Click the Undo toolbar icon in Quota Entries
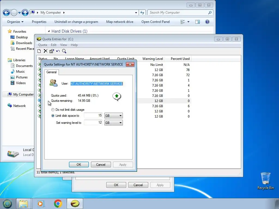 tap(58, 51)
